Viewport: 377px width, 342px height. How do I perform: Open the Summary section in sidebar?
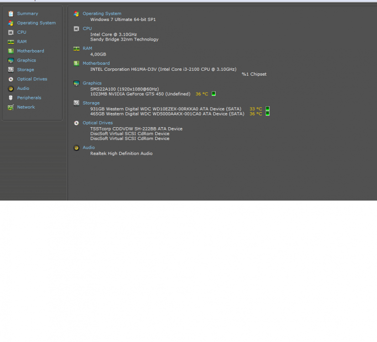pyautogui.click(x=27, y=14)
